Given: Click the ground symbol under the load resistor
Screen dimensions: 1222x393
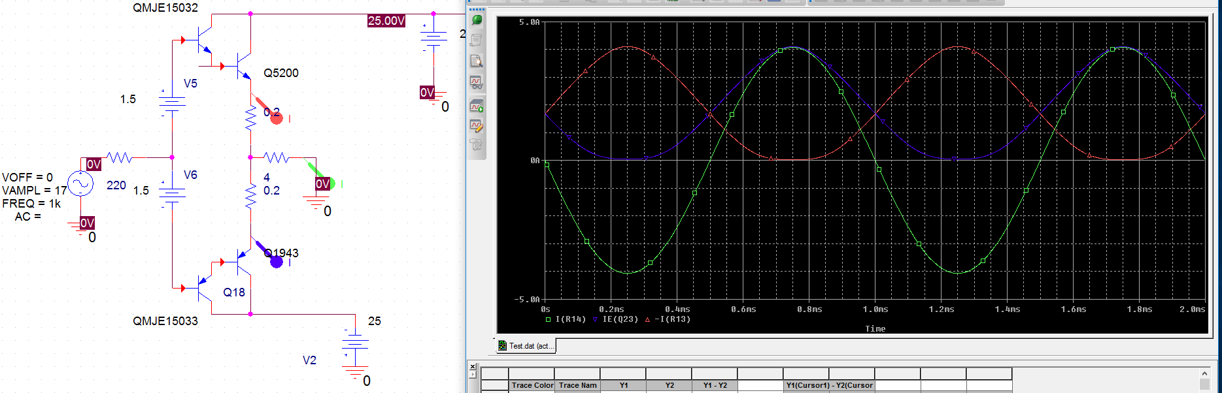Looking at the screenshot, I should coord(316,202).
